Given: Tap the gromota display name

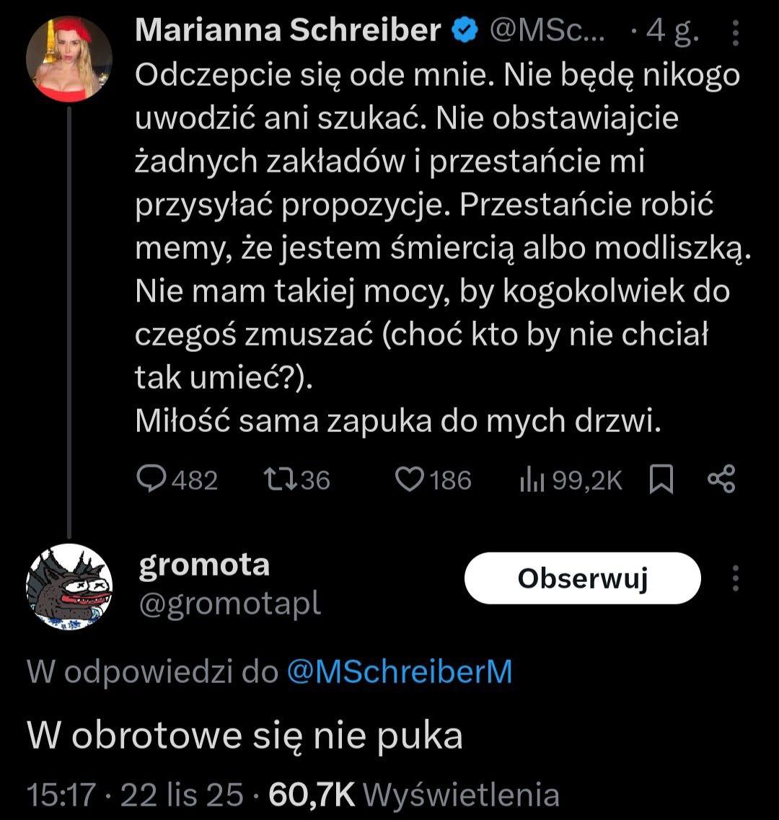Looking at the screenshot, I should click(x=203, y=565).
